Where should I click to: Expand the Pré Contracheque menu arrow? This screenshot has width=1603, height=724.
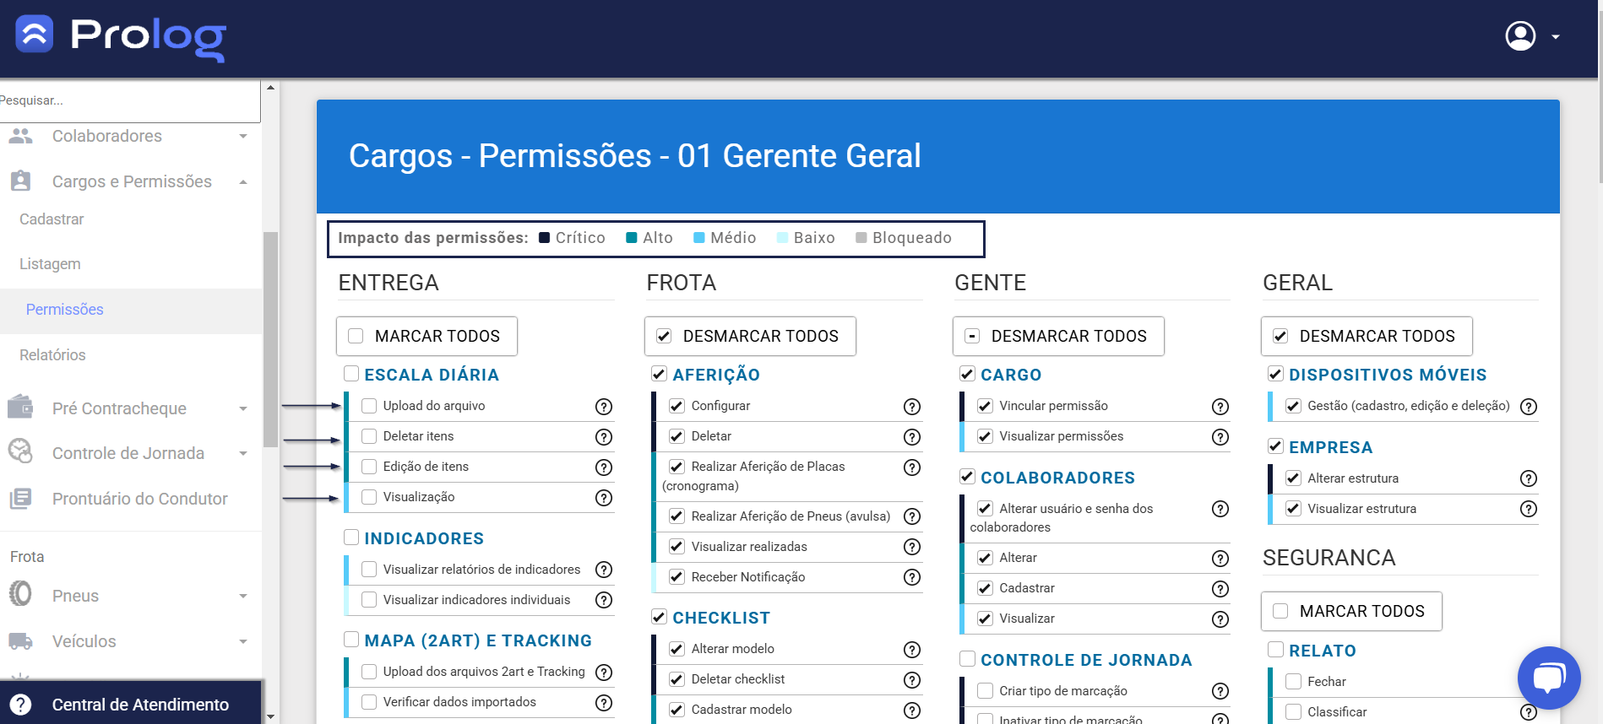tap(243, 408)
